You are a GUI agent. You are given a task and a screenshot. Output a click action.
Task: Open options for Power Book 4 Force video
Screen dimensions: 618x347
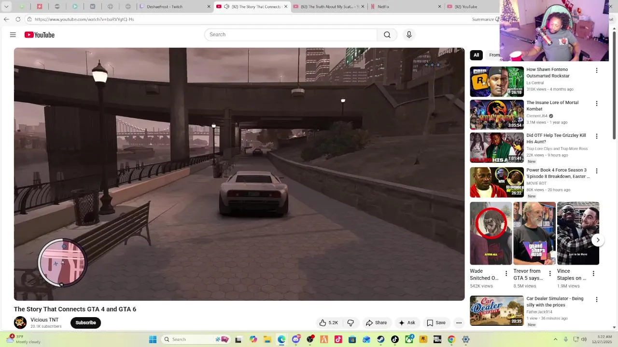click(597, 171)
